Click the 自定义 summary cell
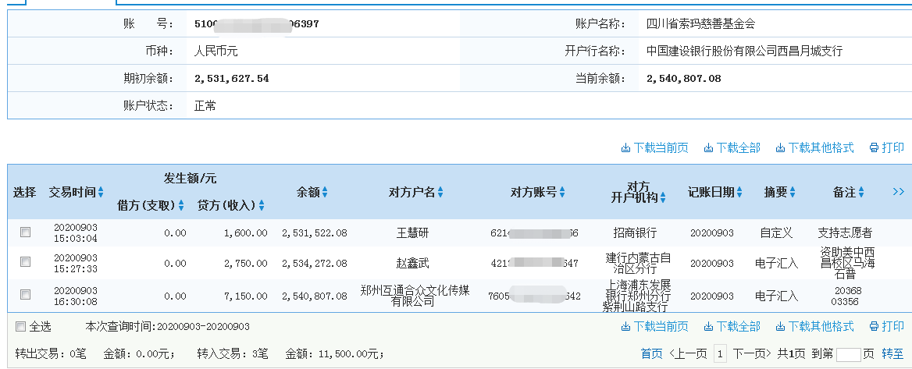The image size is (912, 369). [x=776, y=233]
